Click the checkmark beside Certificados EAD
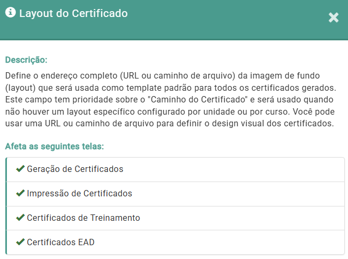The height and width of the screenshot is (259, 348). [x=20, y=242]
